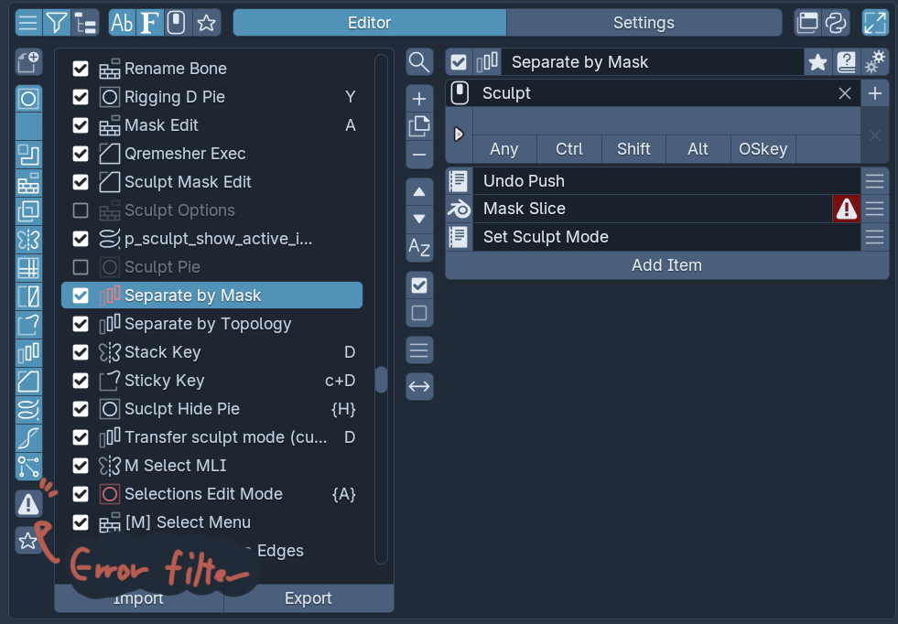Add a keymap with plus beside Sculpt
This screenshot has width=898, height=624.
(874, 93)
